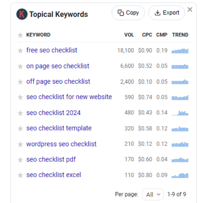This screenshot has height=203, width=204.
Task: Star the 'on page seo checklist' keyword
Action: point(20,66)
